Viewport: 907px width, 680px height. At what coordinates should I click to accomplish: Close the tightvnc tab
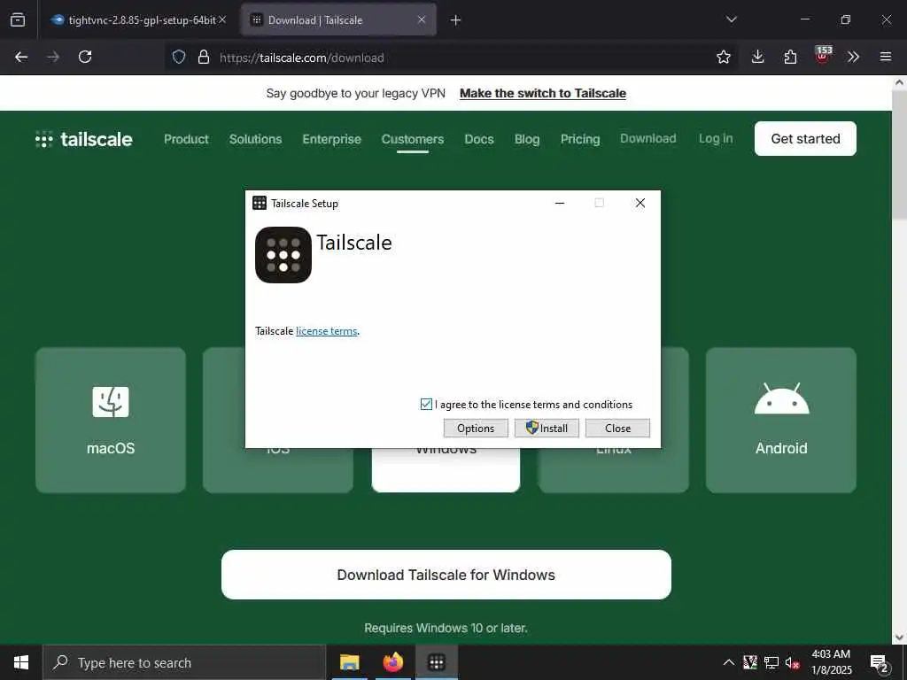(222, 19)
